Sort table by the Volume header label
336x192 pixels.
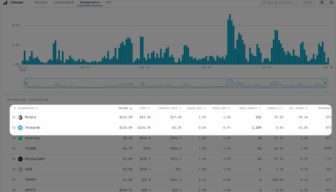coord(123,108)
